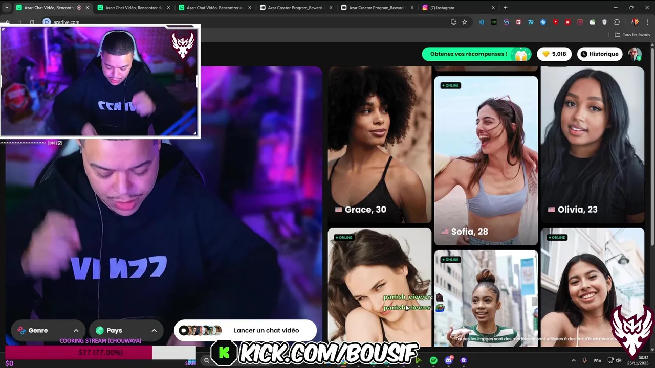
Task: Click the red rectangle extension icon
Action: [567, 22]
